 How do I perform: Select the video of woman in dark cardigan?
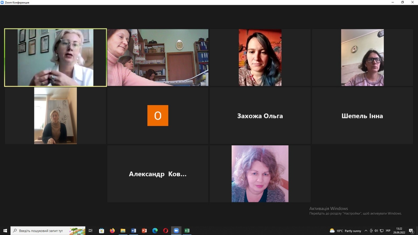(55, 116)
